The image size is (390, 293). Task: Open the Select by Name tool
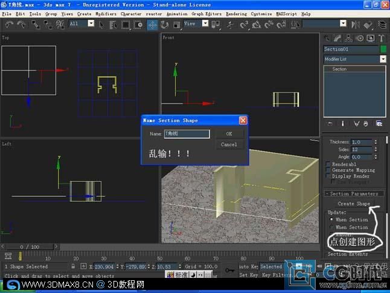[x=113, y=25]
